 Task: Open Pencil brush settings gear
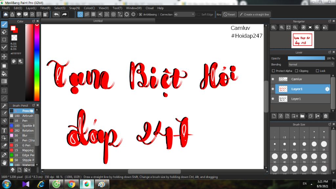[32, 111]
